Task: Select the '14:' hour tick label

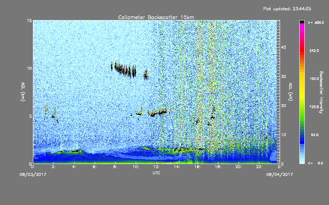Action: coord(177,167)
